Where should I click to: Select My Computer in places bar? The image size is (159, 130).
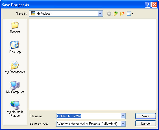[15, 87]
